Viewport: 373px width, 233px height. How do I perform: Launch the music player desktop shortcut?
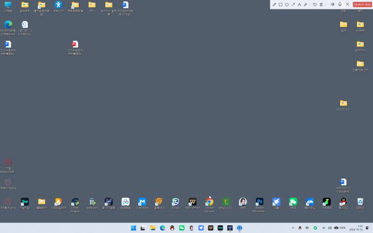(326, 203)
